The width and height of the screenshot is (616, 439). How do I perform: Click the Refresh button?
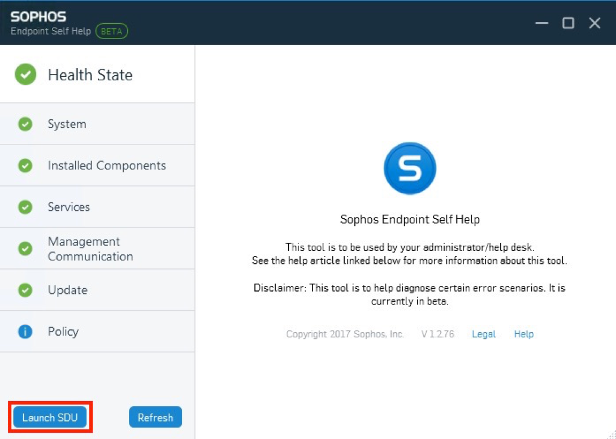(155, 417)
